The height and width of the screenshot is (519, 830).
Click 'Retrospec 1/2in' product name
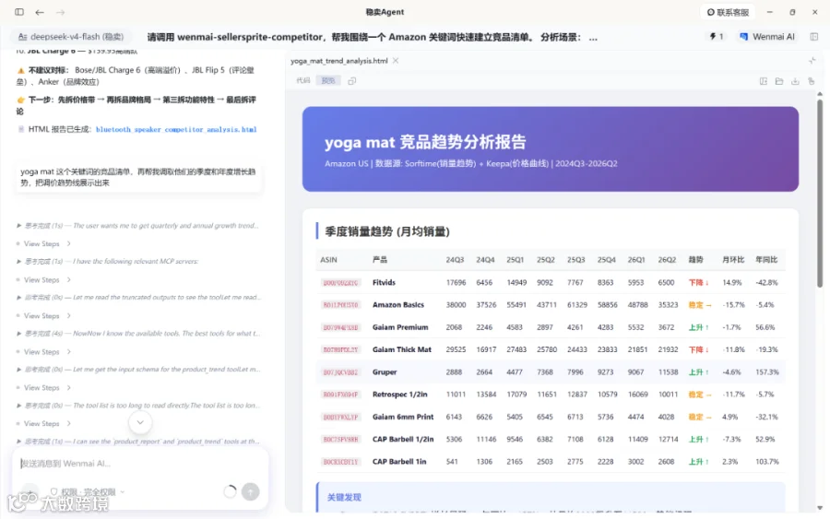pyautogui.click(x=399, y=395)
